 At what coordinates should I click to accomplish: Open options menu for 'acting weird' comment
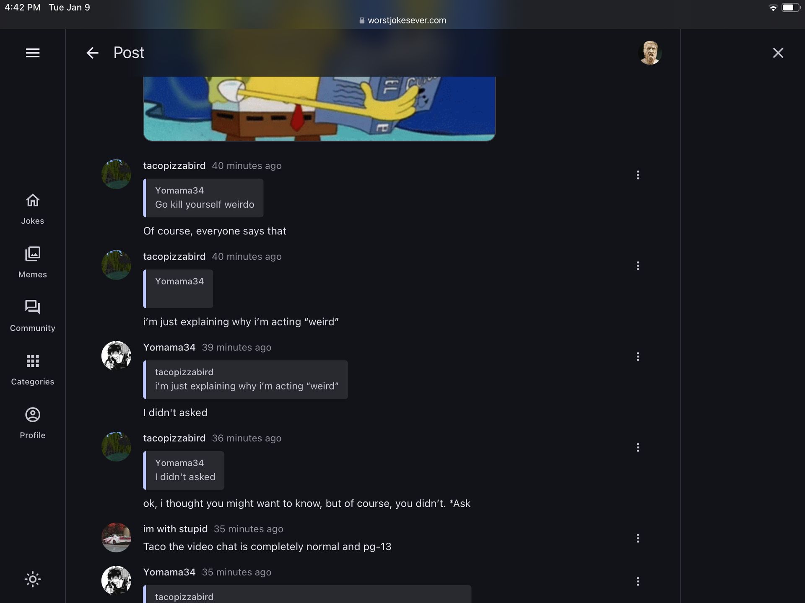(638, 266)
